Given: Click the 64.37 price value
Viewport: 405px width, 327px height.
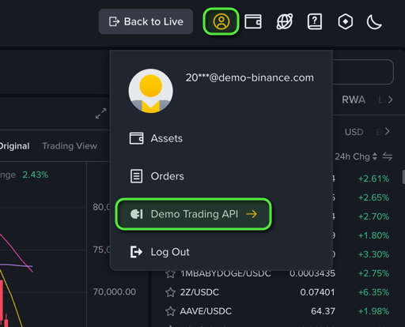Looking at the screenshot, I should [x=323, y=311].
